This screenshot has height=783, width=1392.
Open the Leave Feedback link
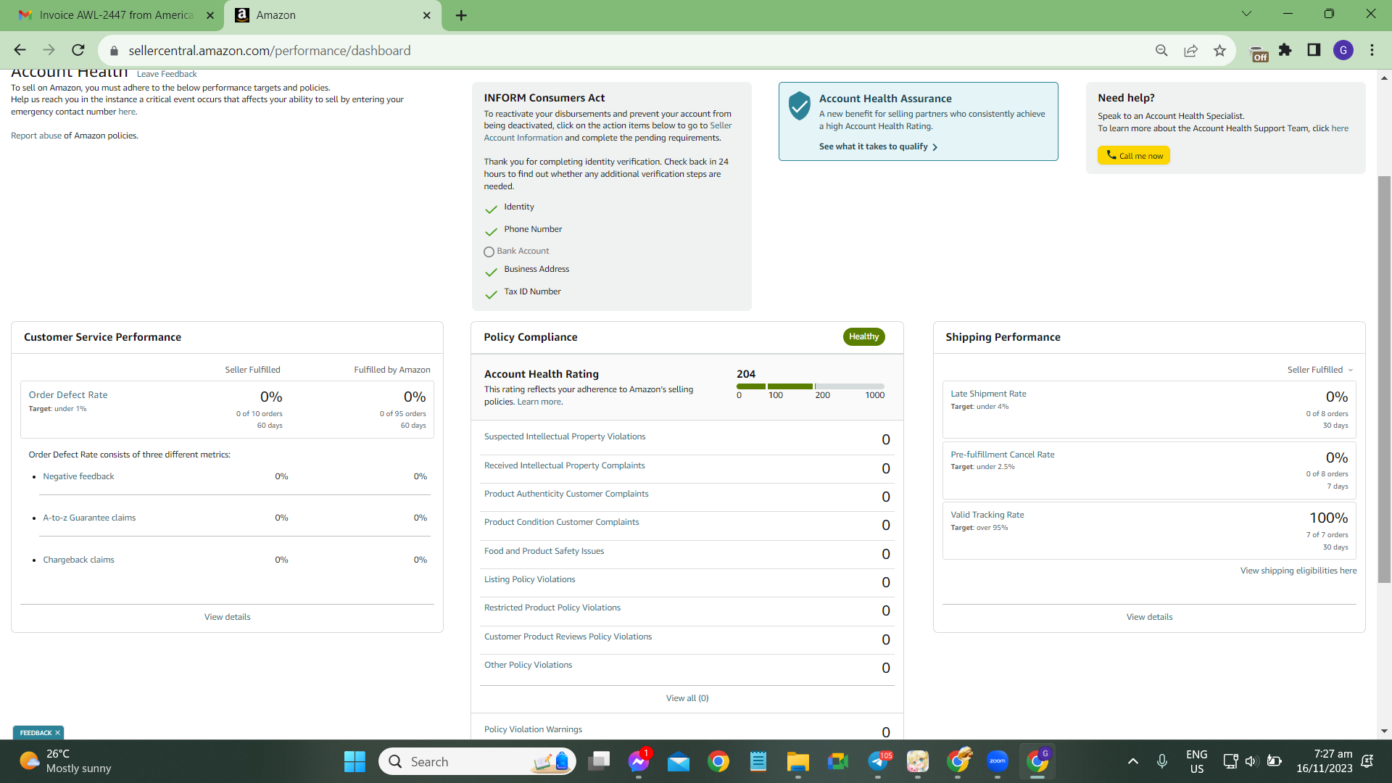pyautogui.click(x=167, y=74)
